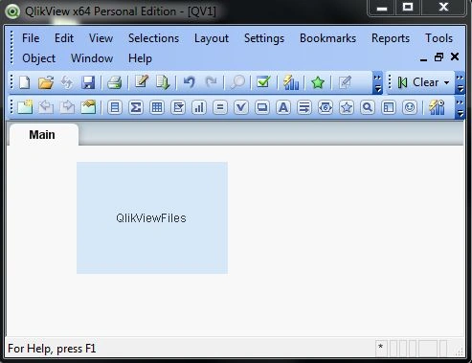The image size is (472, 363).
Task: Open navigation toolbar overflow beside Clear
Action: pos(460,83)
